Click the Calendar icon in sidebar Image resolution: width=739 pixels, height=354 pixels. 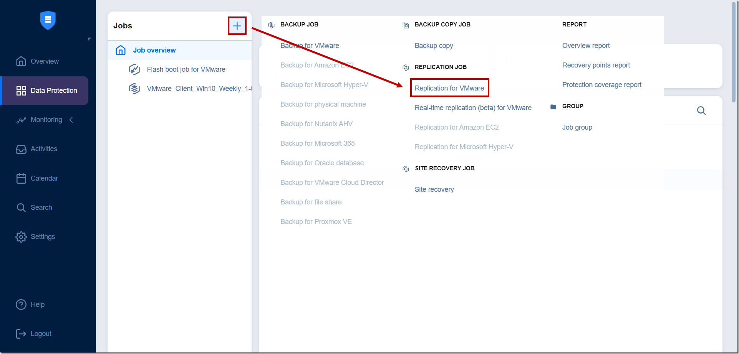21,178
